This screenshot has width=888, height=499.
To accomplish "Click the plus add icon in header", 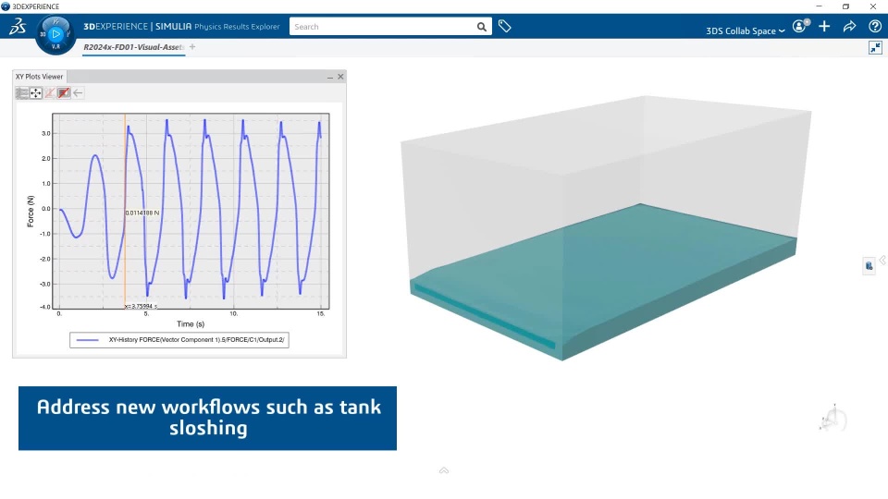I will (824, 26).
